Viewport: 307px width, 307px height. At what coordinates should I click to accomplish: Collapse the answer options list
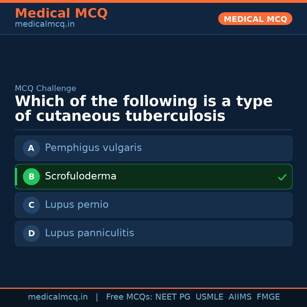pos(153,191)
